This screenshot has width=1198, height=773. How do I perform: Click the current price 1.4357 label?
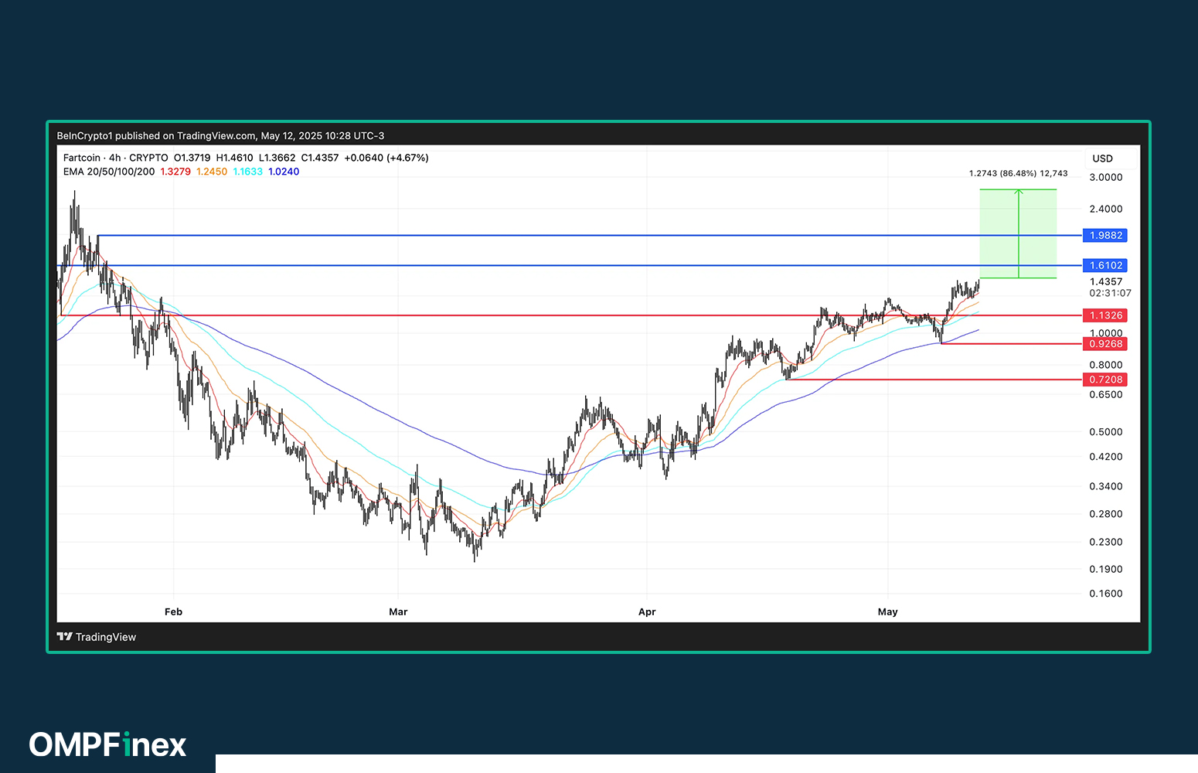(1105, 281)
